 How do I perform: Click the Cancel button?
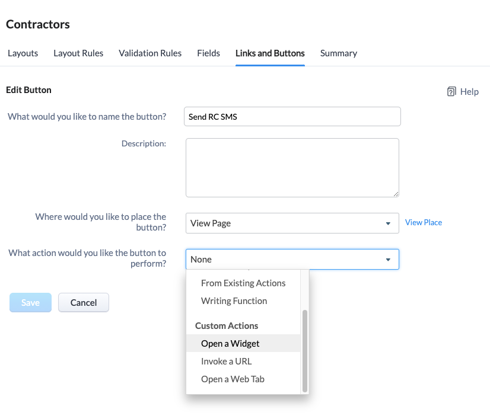[x=84, y=302]
